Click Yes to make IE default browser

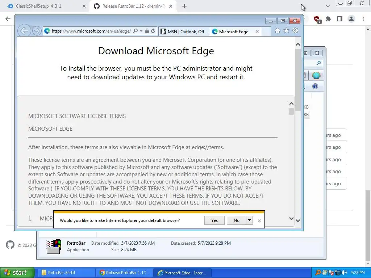point(214,220)
